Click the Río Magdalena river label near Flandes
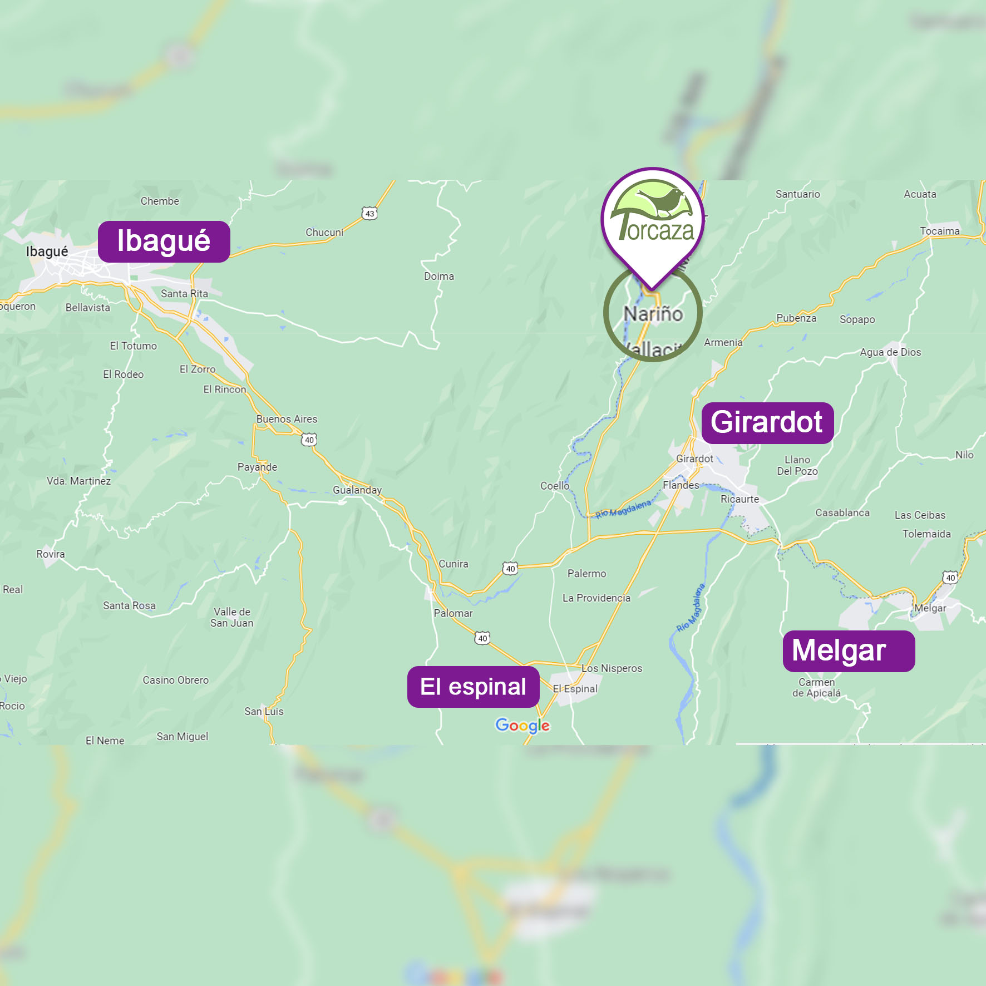Image resolution: width=986 pixels, height=986 pixels. point(623,509)
